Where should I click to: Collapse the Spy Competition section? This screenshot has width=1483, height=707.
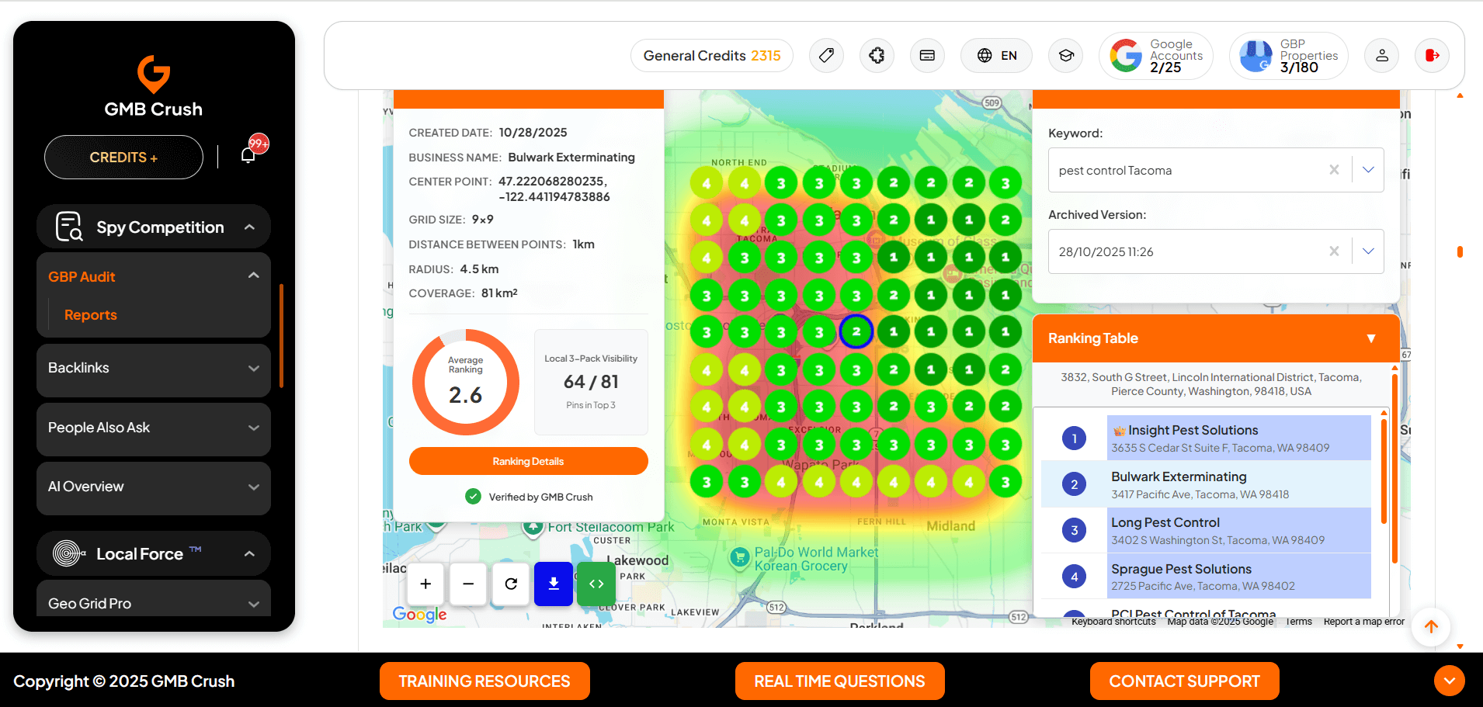249,227
